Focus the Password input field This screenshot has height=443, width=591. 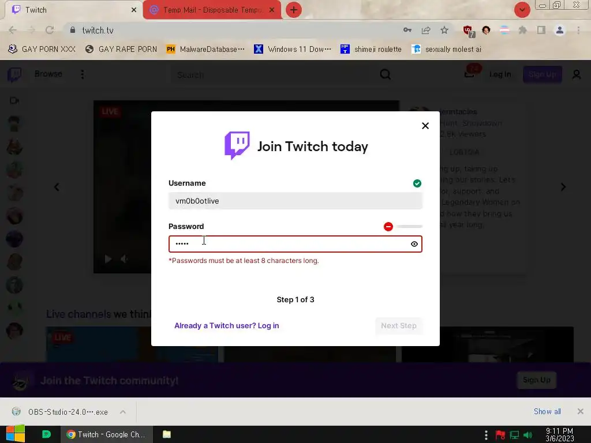pos(295,244)
